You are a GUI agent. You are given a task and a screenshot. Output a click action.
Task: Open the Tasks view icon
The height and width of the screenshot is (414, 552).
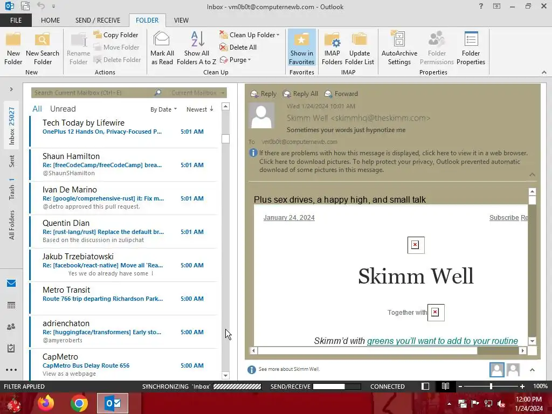(11, 349)
